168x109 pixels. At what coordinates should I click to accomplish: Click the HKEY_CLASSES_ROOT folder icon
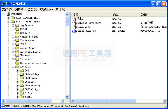pyautogui.click(x=13, y=18)
